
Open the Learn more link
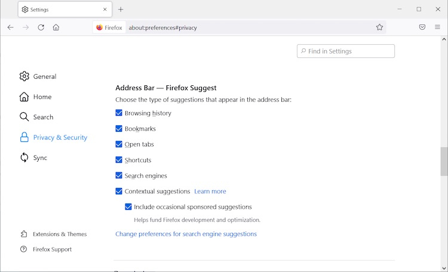210,191
